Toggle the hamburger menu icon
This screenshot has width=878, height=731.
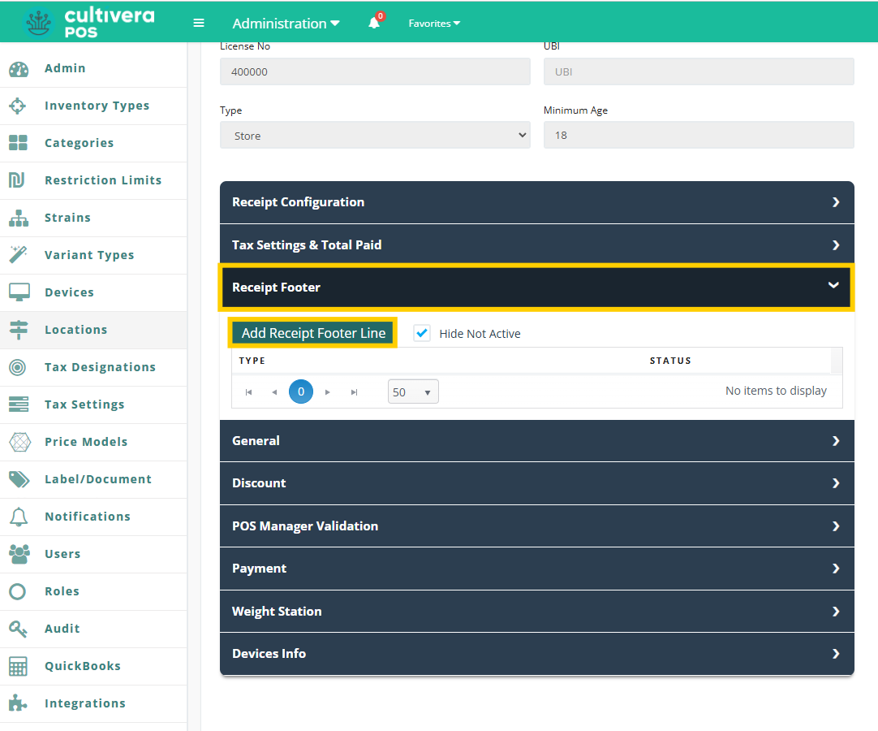coord(199,24)
